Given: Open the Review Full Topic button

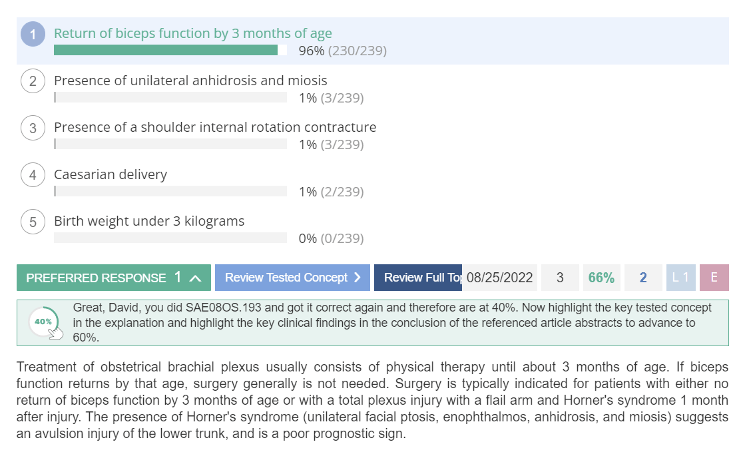Looking at the screenshot, I should tap(418, 278).
